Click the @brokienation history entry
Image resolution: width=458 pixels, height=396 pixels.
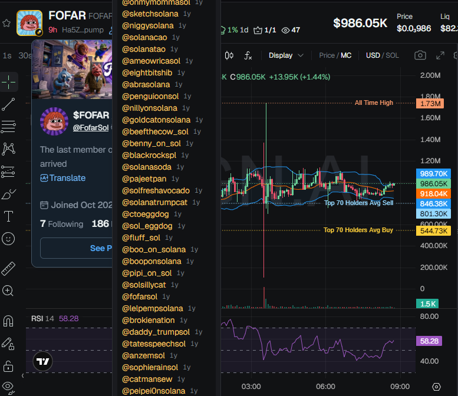tap(148, 320)
